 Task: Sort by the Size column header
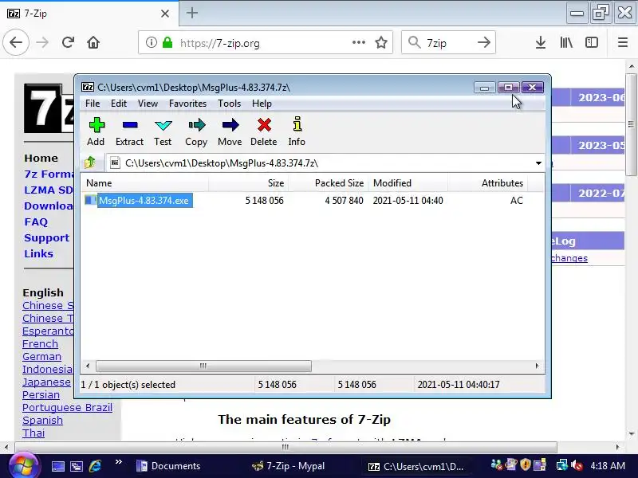tap(248, 183)
